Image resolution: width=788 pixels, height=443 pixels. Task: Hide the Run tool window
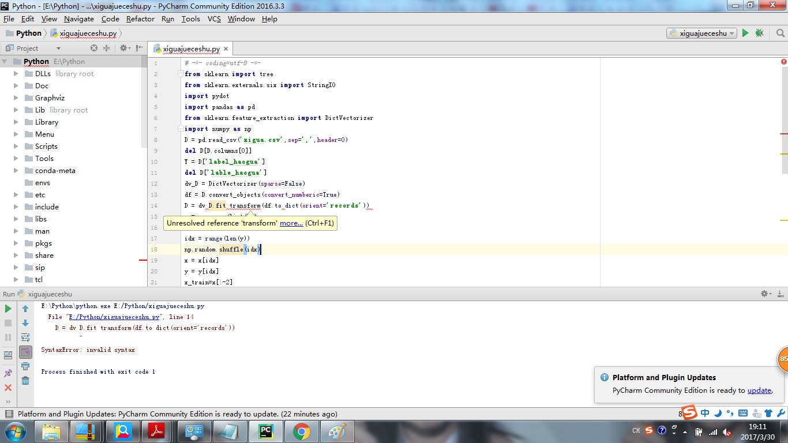click(780, 294)
